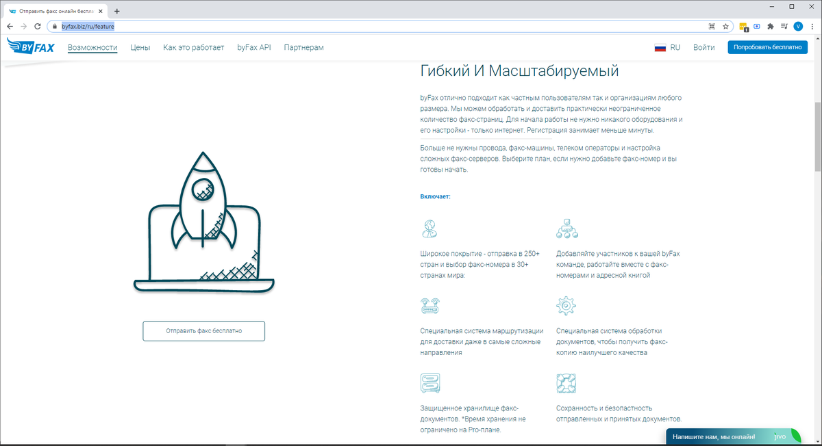
Task: Click Сохранность и безопасность description text
Action: [x=619, y=414]
